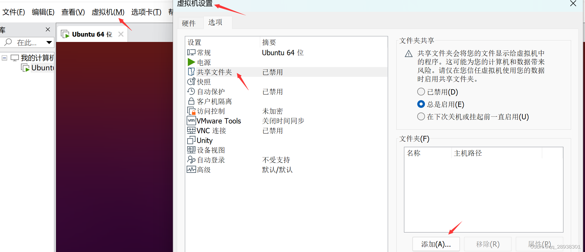Image resolution: width=585 pixels, height=252 pixels.
Task: Close the library panel
Action: tap(48, 30)
